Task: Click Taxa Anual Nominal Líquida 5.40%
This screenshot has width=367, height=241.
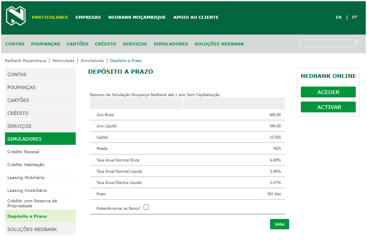Action: pos(275,171)
